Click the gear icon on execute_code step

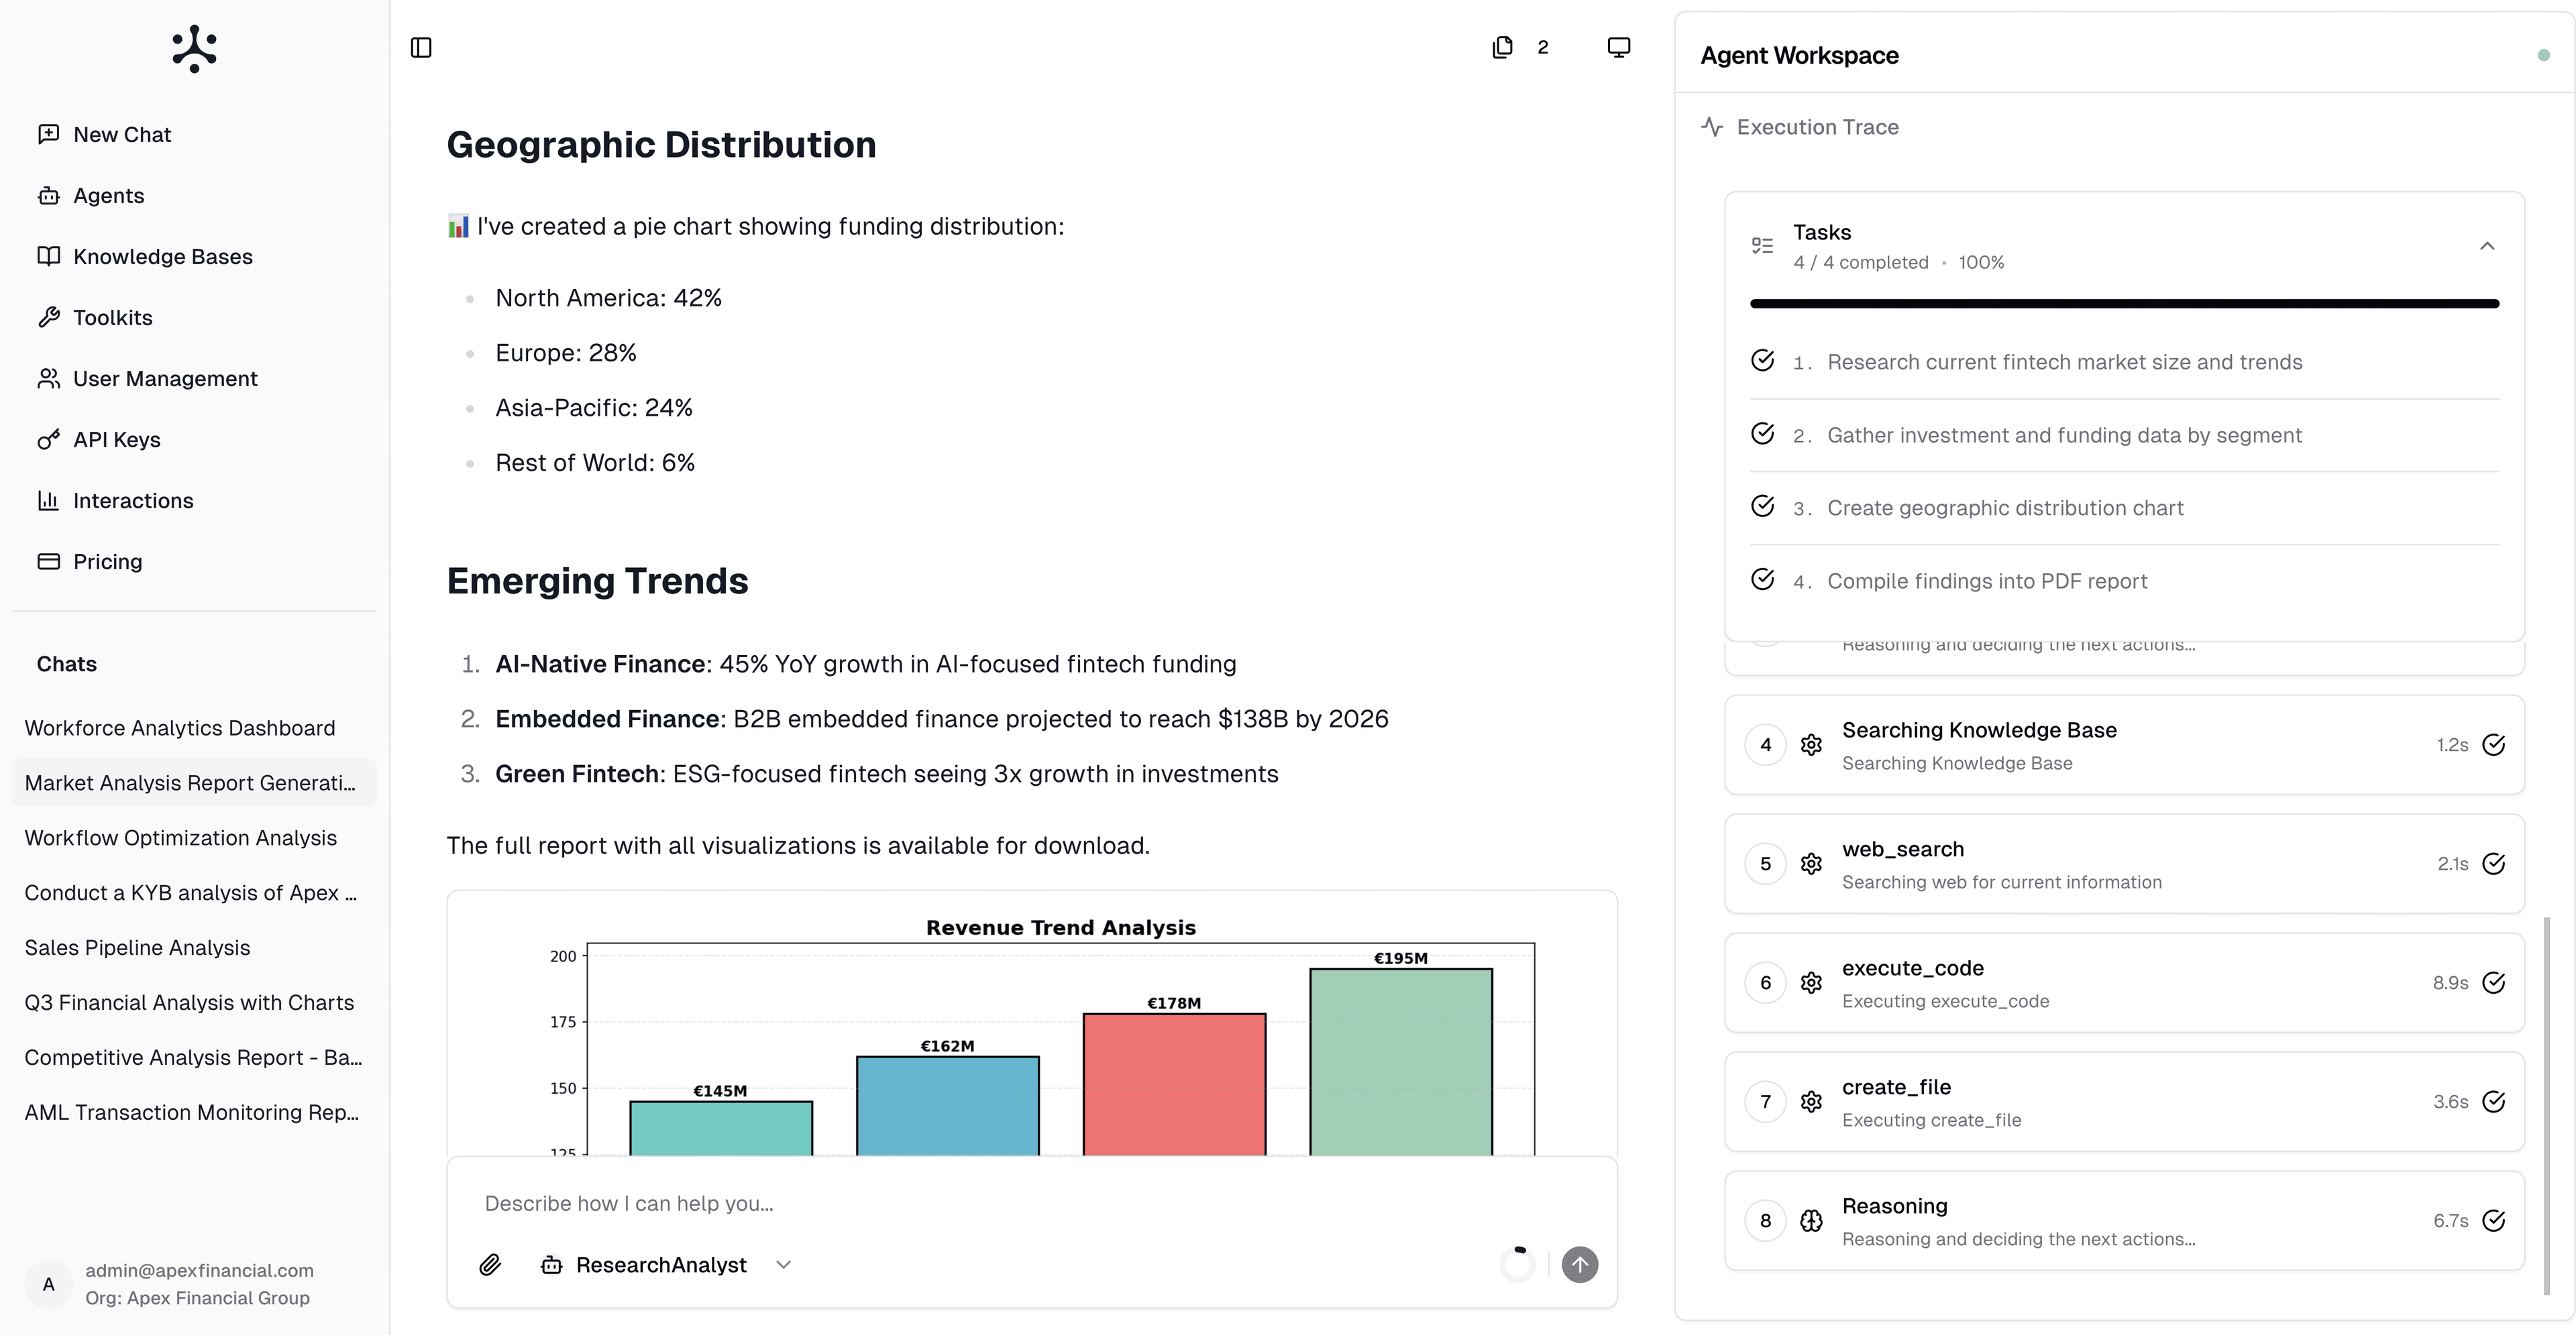[x=1811, y=982]
